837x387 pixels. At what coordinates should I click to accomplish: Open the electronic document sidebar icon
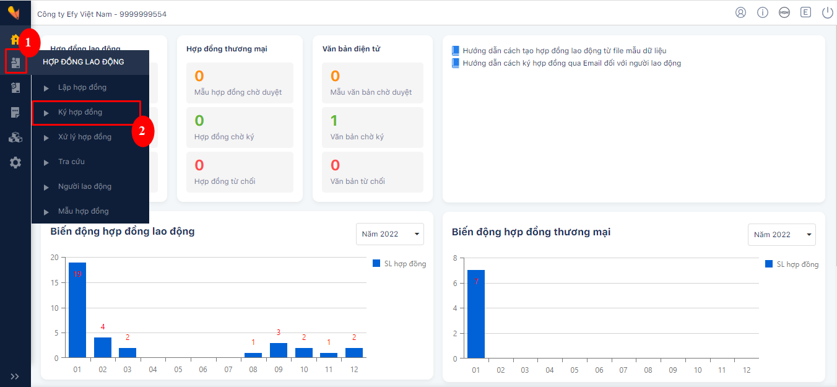pyautogui.click(x=15, y=113)
